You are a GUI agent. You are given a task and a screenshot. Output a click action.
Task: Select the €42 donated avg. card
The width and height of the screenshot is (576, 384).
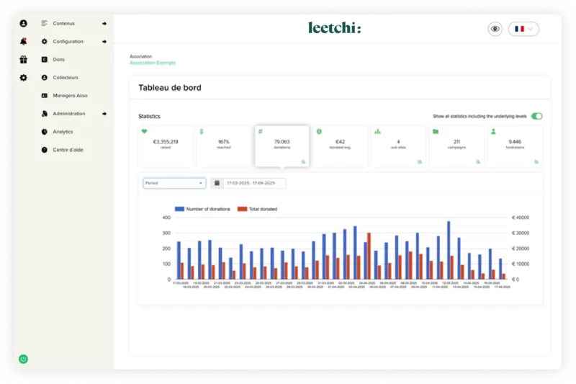pos(340,146)
